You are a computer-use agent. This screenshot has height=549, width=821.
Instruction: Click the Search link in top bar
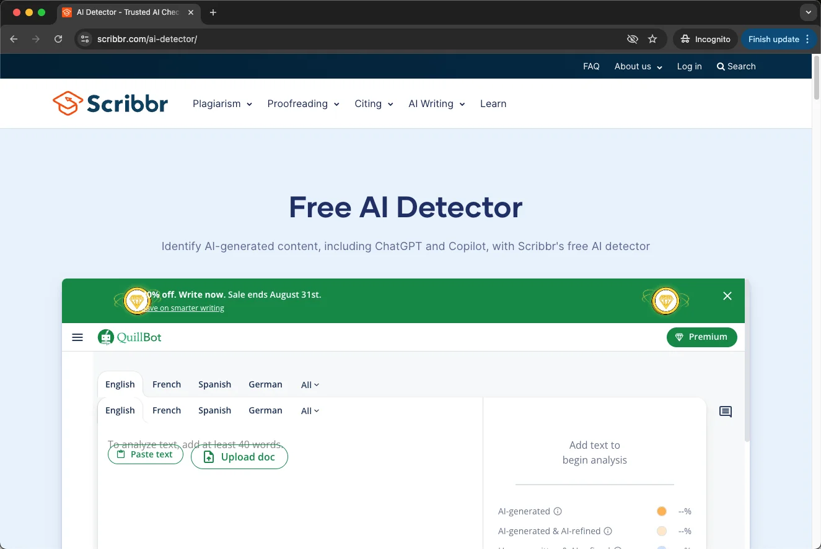(736, 66)
